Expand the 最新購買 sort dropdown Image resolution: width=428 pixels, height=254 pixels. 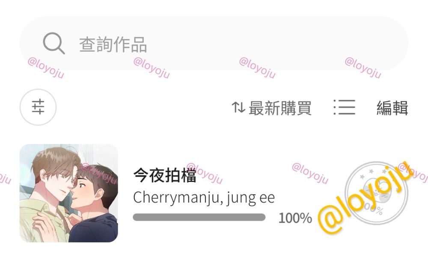[272, 107]
